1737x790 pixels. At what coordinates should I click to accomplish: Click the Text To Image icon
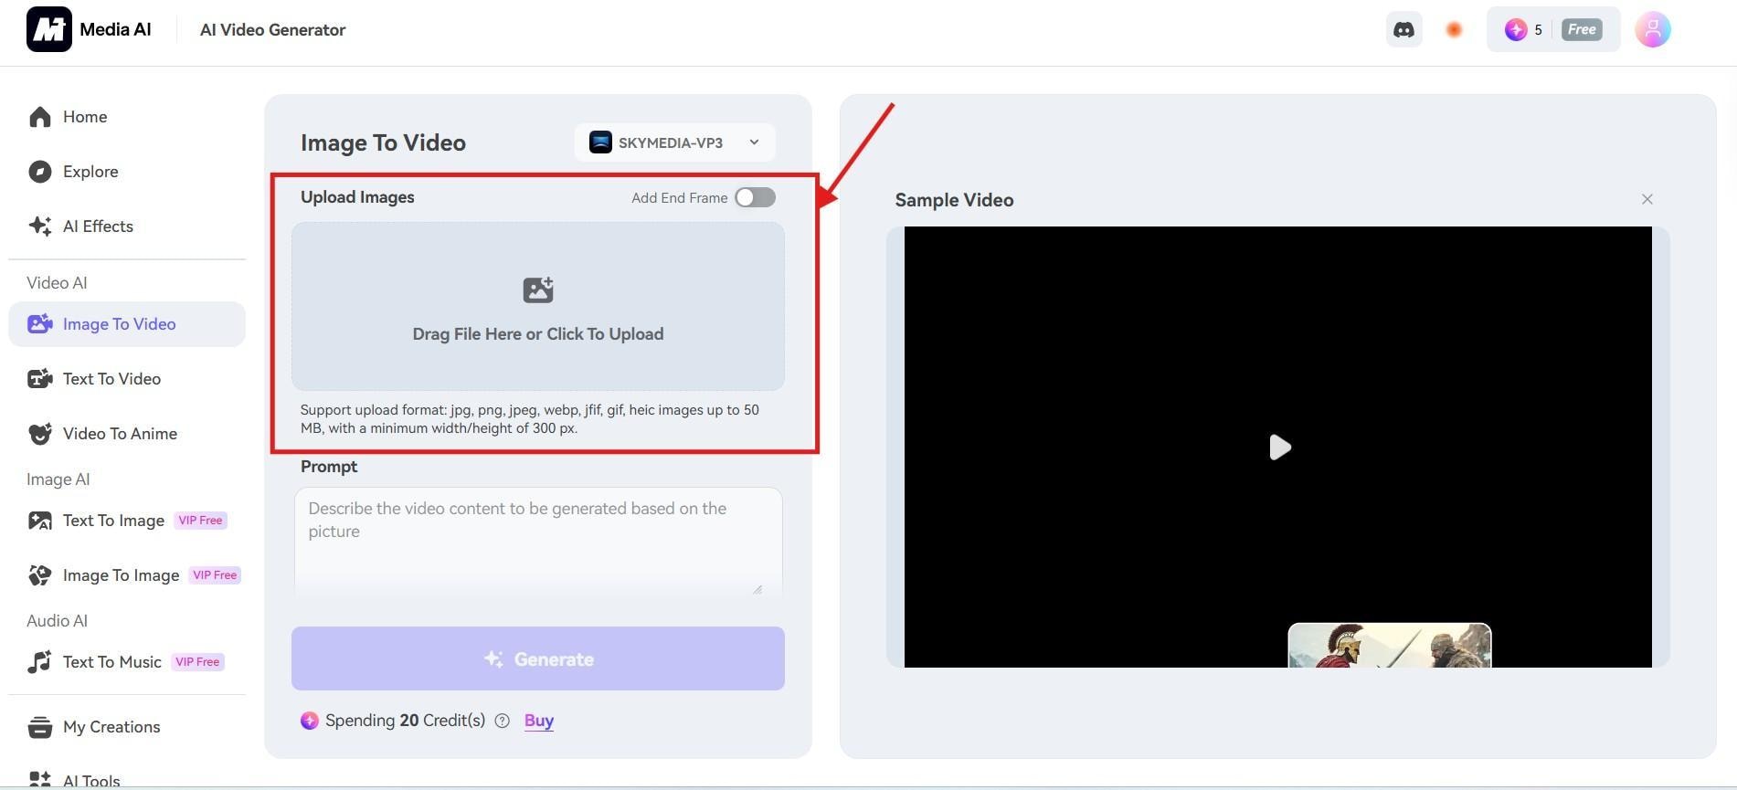tap(39, 521)
